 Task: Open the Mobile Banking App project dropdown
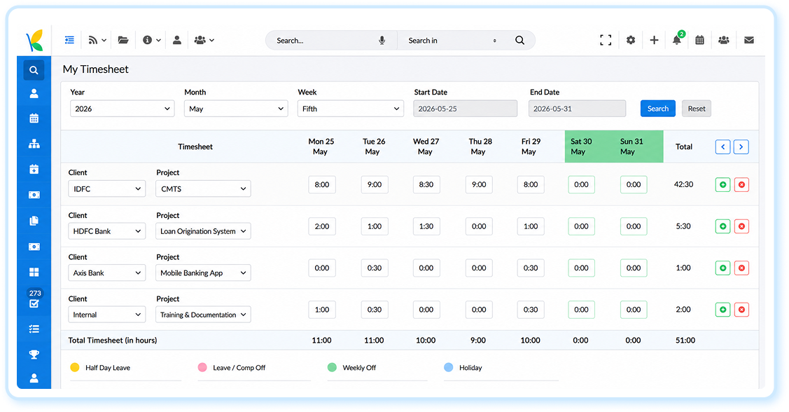(x=203, y=273)
